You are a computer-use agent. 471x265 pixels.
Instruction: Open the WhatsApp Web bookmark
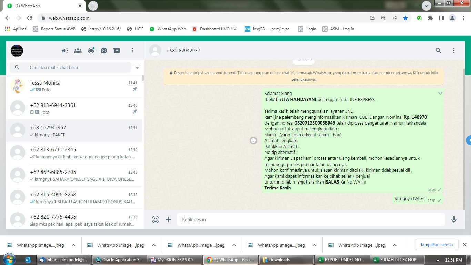pos(168,29)
